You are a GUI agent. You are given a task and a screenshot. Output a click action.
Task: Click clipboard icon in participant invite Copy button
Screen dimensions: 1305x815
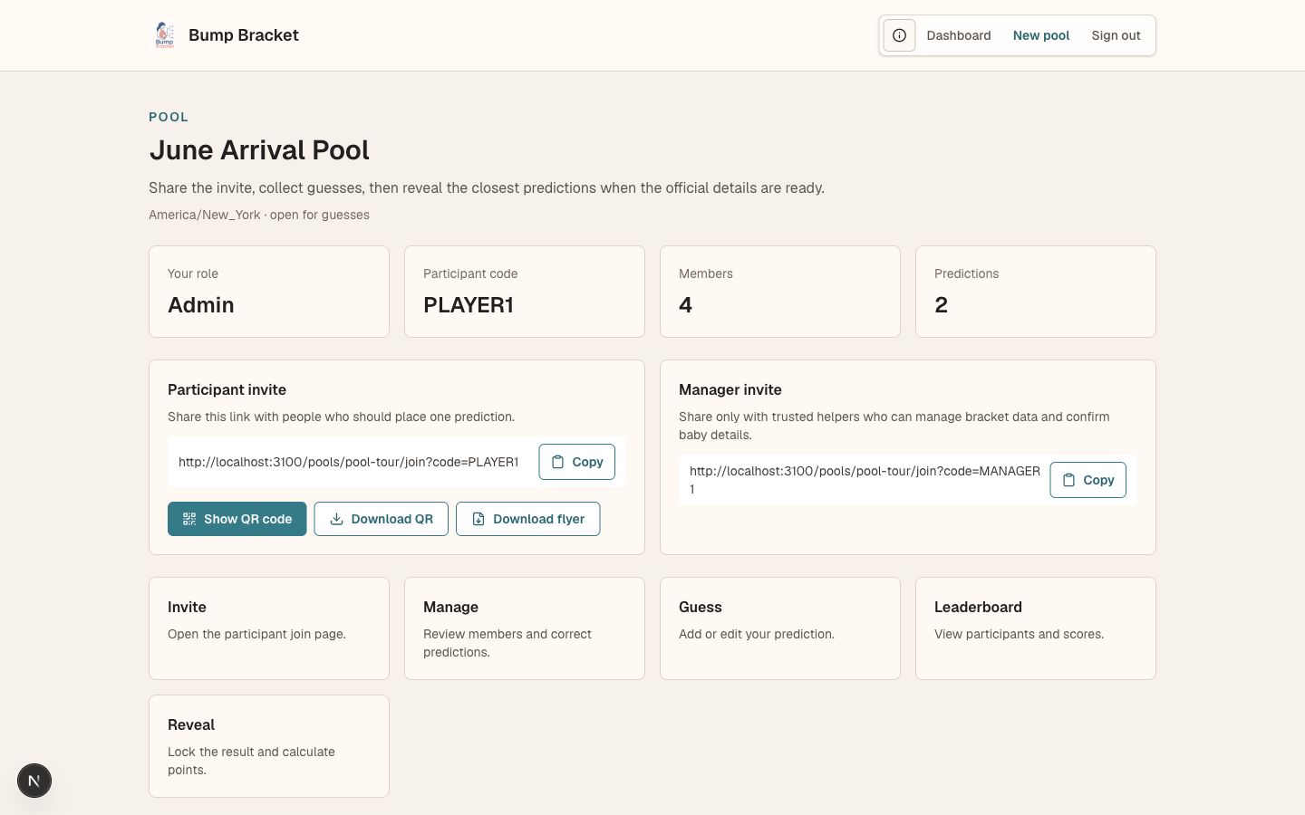pos(558,462)
